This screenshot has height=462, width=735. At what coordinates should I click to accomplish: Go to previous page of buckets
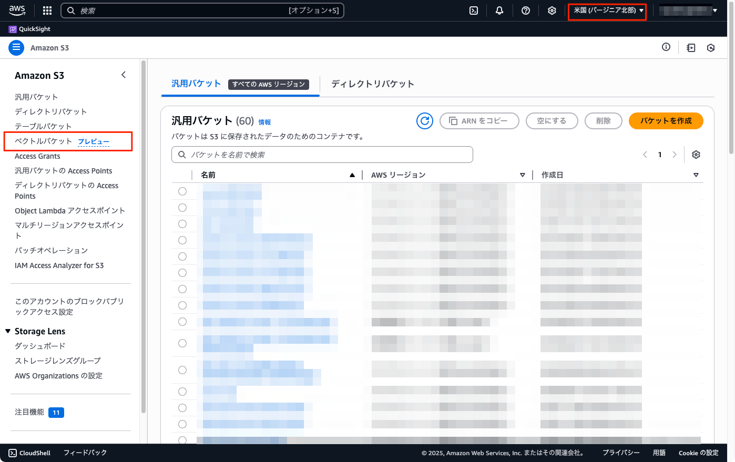[645, 155]
